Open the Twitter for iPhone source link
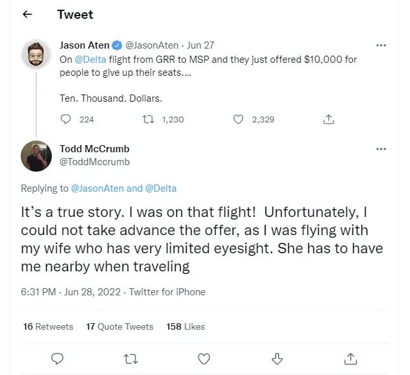 tap(167, 292)
